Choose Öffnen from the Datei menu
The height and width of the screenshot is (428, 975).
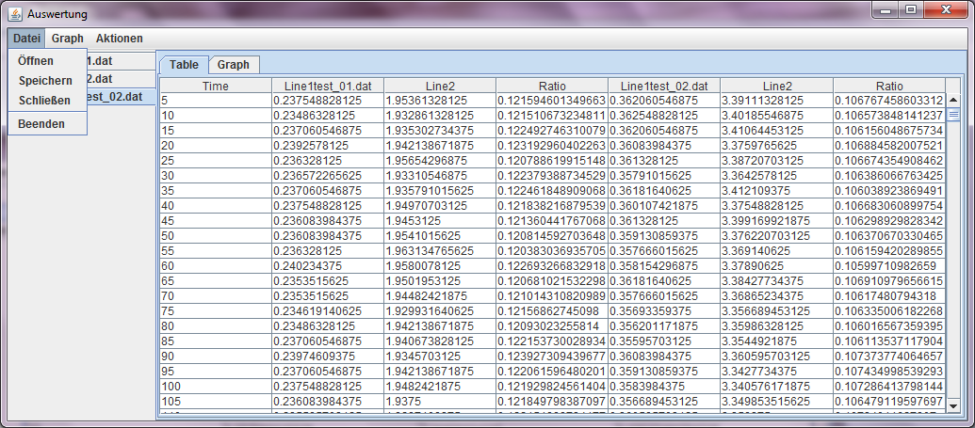pos(36,61)
